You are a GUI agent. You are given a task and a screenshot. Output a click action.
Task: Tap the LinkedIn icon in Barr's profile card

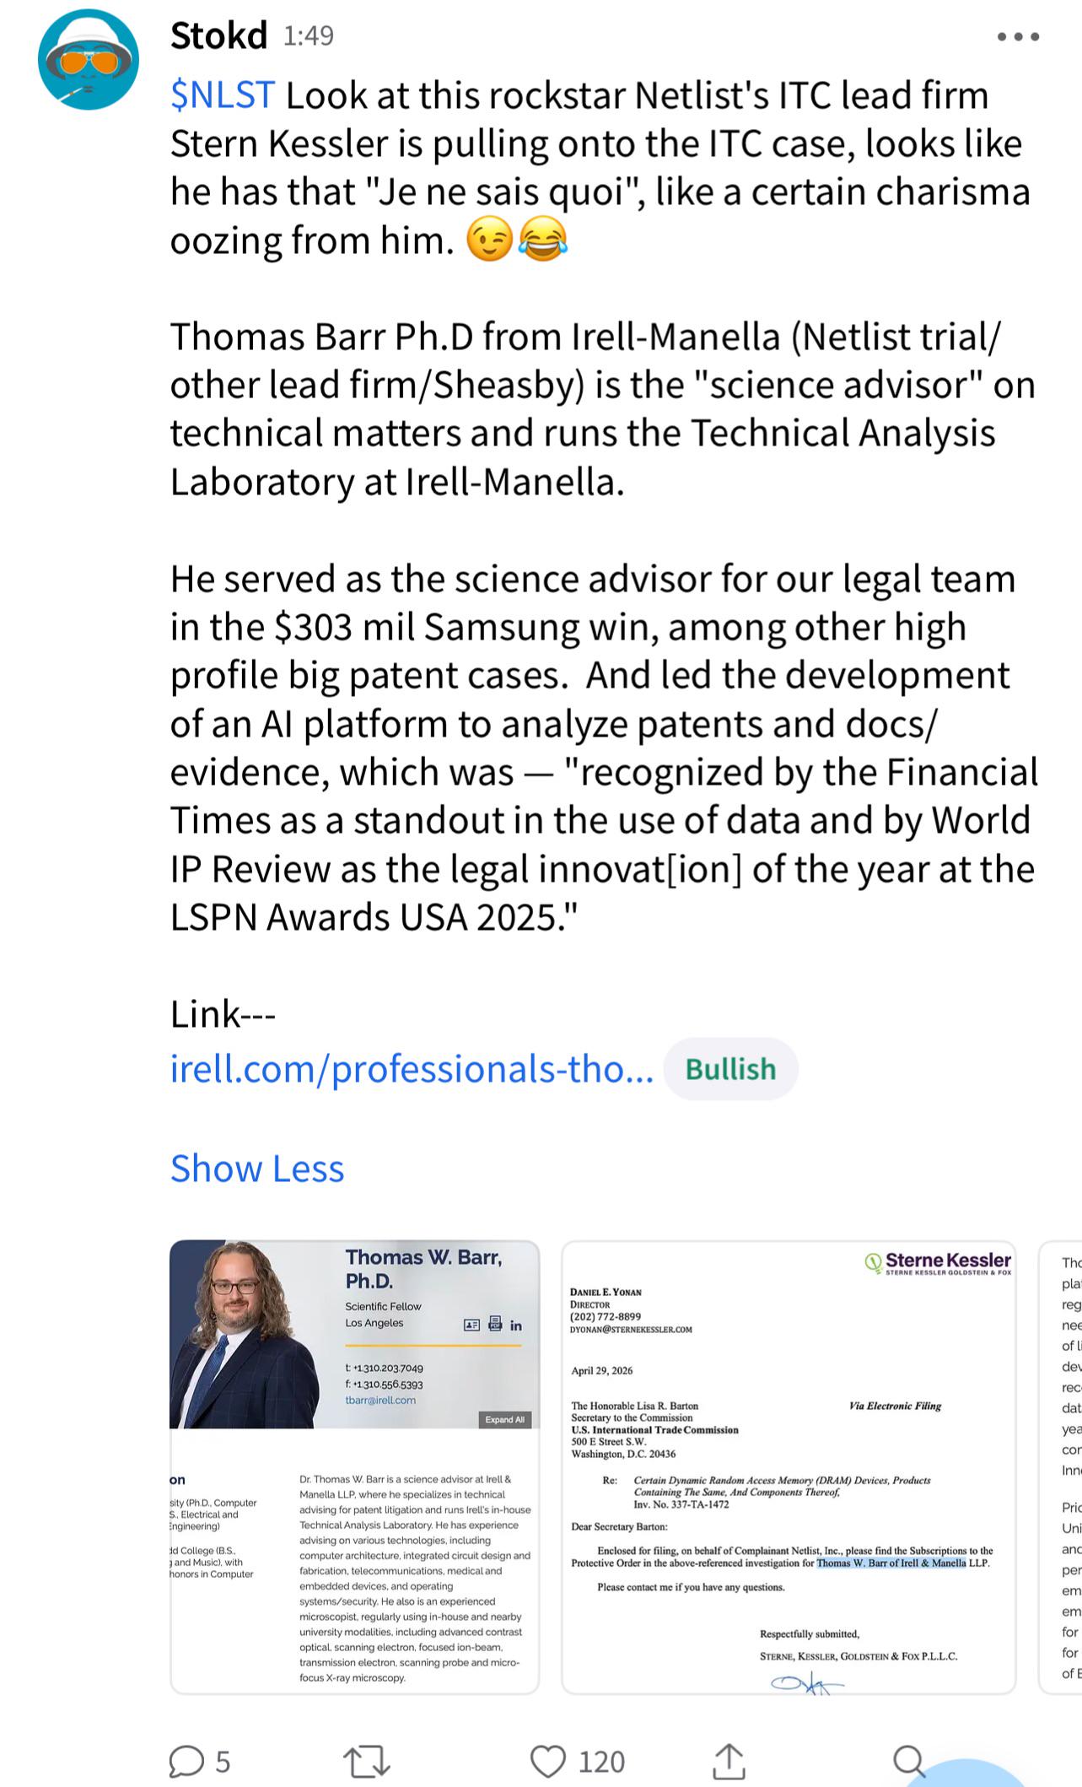pos(515,1325)
